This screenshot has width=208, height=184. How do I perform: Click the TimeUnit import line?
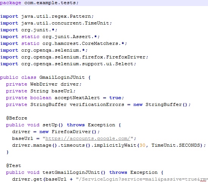pyautogui.click(x=56, y=23)
